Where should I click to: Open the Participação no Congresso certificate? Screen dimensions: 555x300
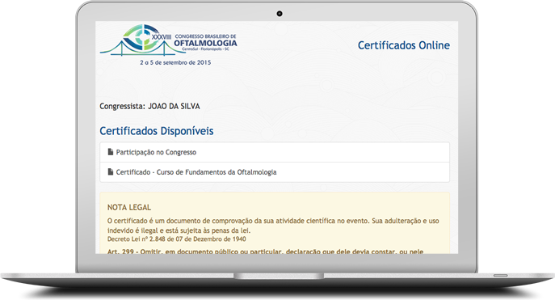click(x=275, y=152)
